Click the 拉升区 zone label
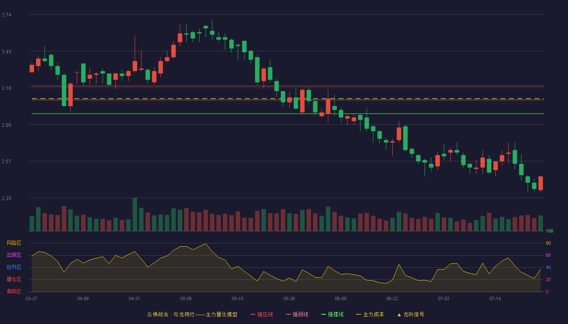568x324 pixels. (x=14, y=267)
